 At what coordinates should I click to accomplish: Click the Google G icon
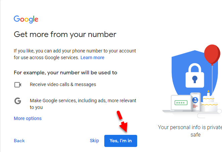click(18, 101)
